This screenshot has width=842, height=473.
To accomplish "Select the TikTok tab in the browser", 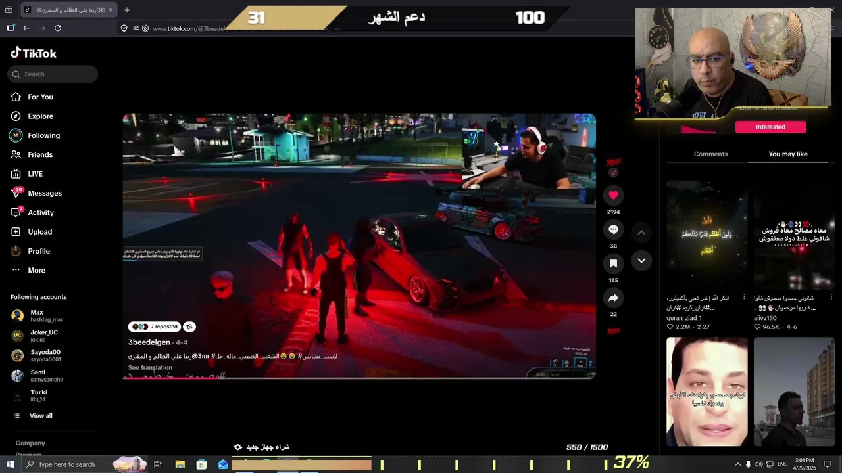I will pos(68,10).
